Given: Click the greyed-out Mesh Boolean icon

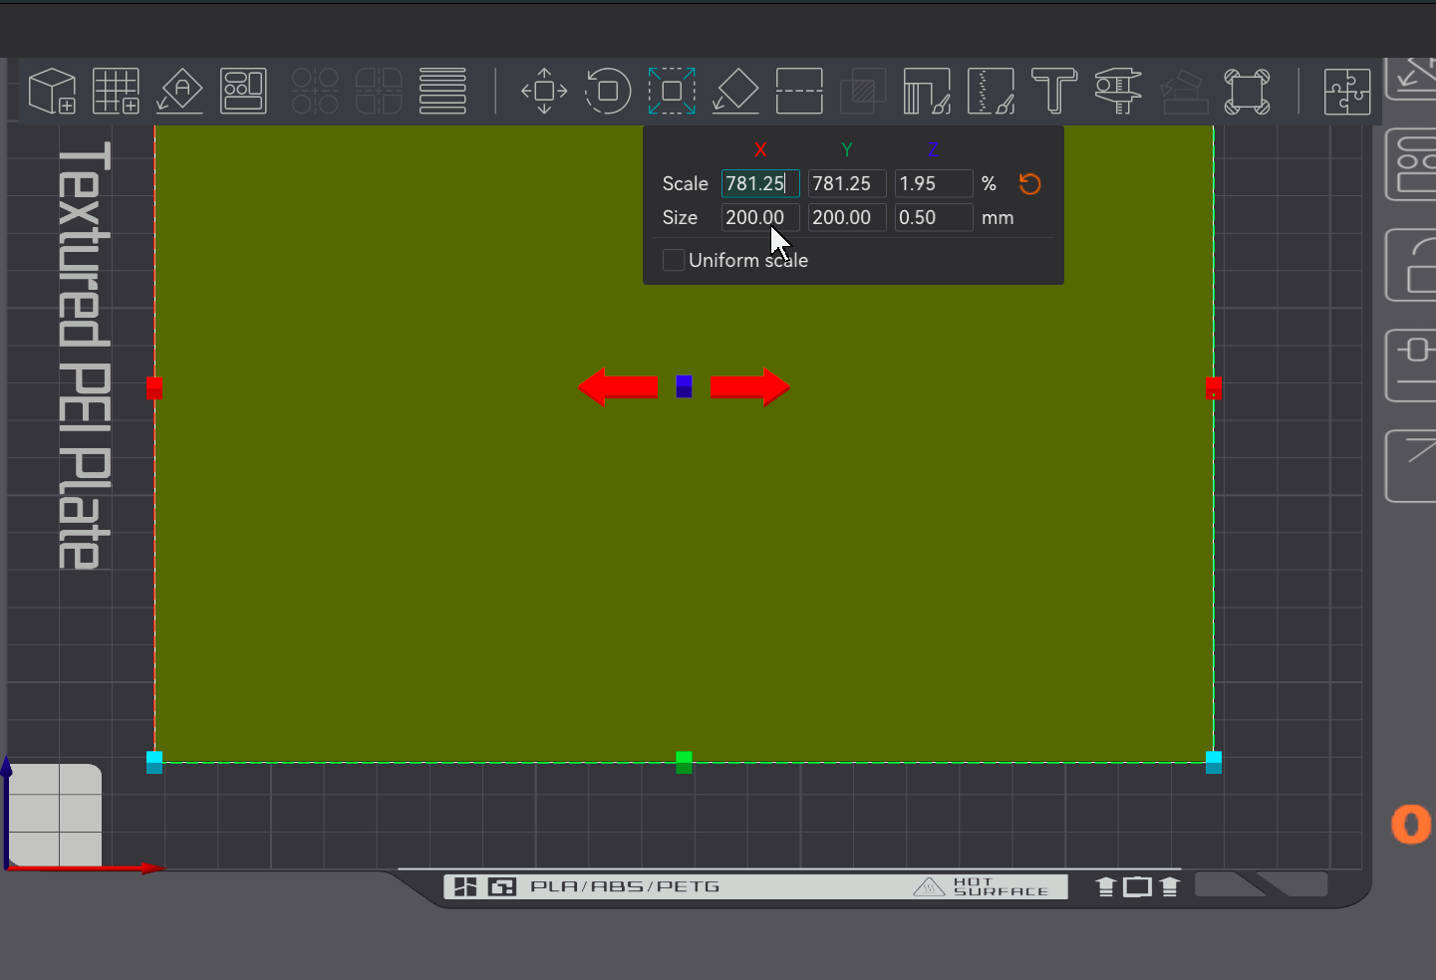Looking at the screenshot, I should coord(863,91).
